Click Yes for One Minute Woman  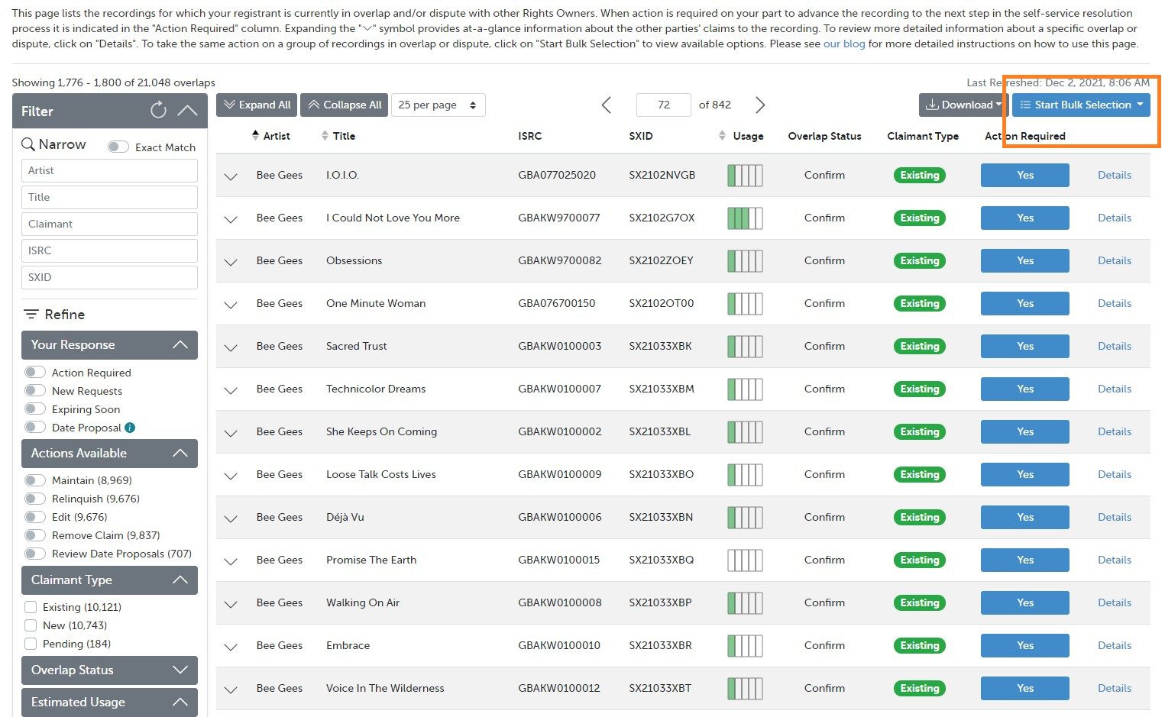tap(1024, 304)
